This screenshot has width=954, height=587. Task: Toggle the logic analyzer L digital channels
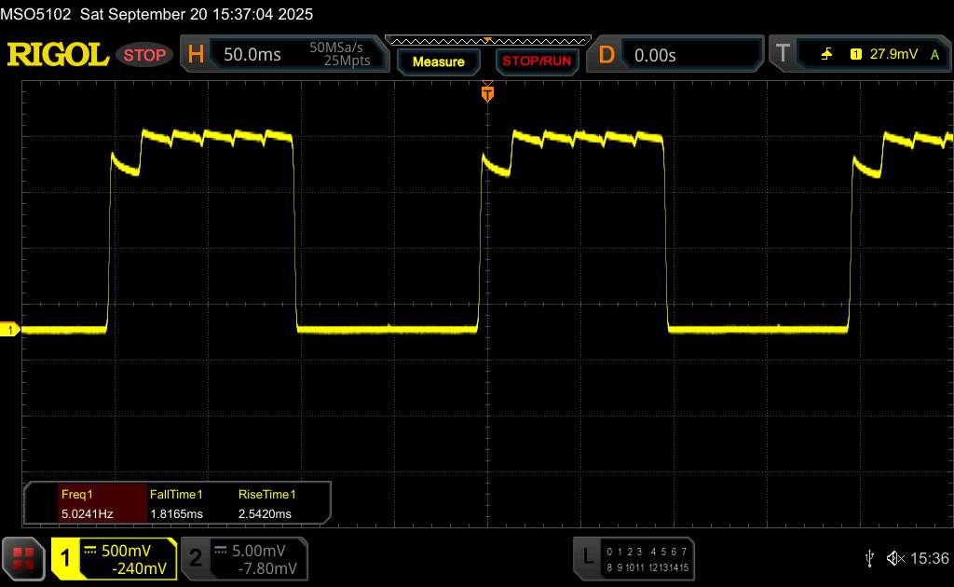[x=635, y=558]
